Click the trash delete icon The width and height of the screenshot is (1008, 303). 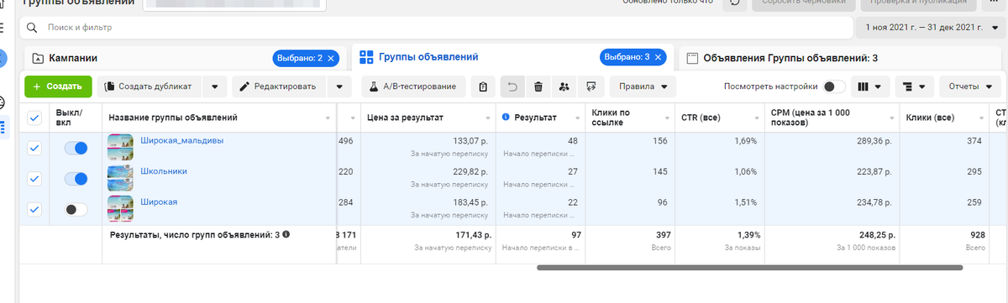point(538,86)
